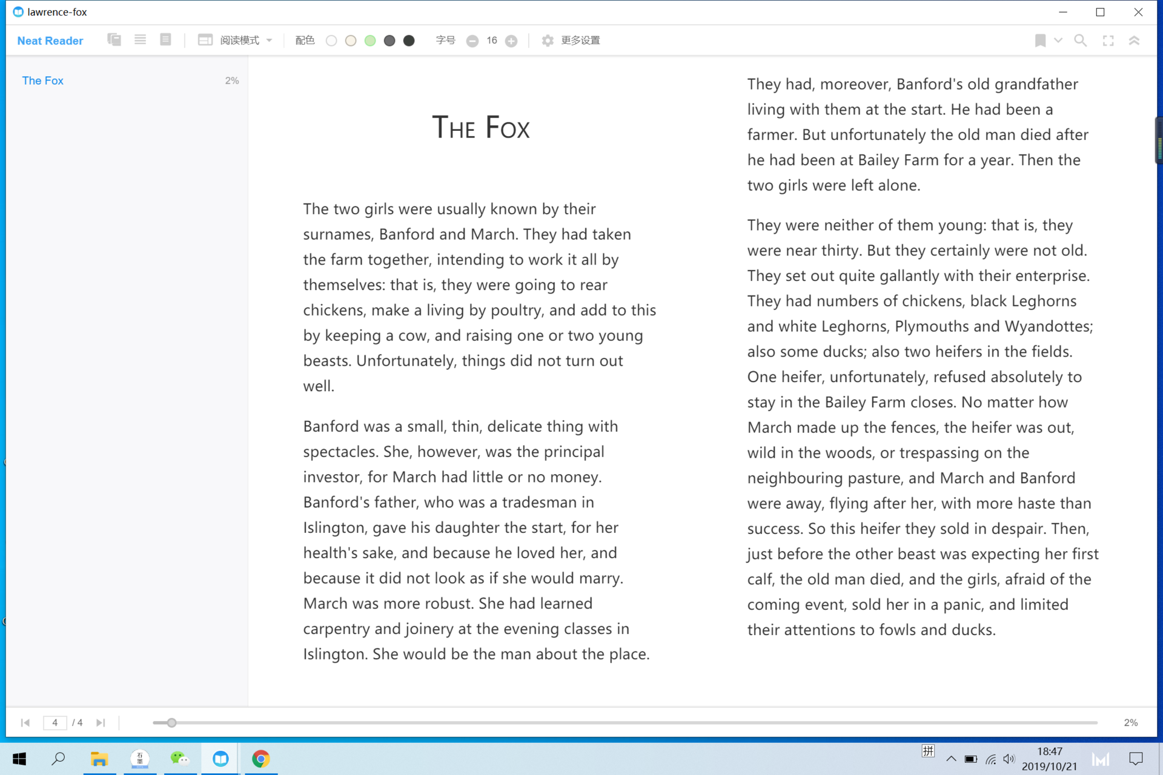Screen dimensions: 1163x775
Task: Toggle the table of contents list icon
Action: coord(140,40)
